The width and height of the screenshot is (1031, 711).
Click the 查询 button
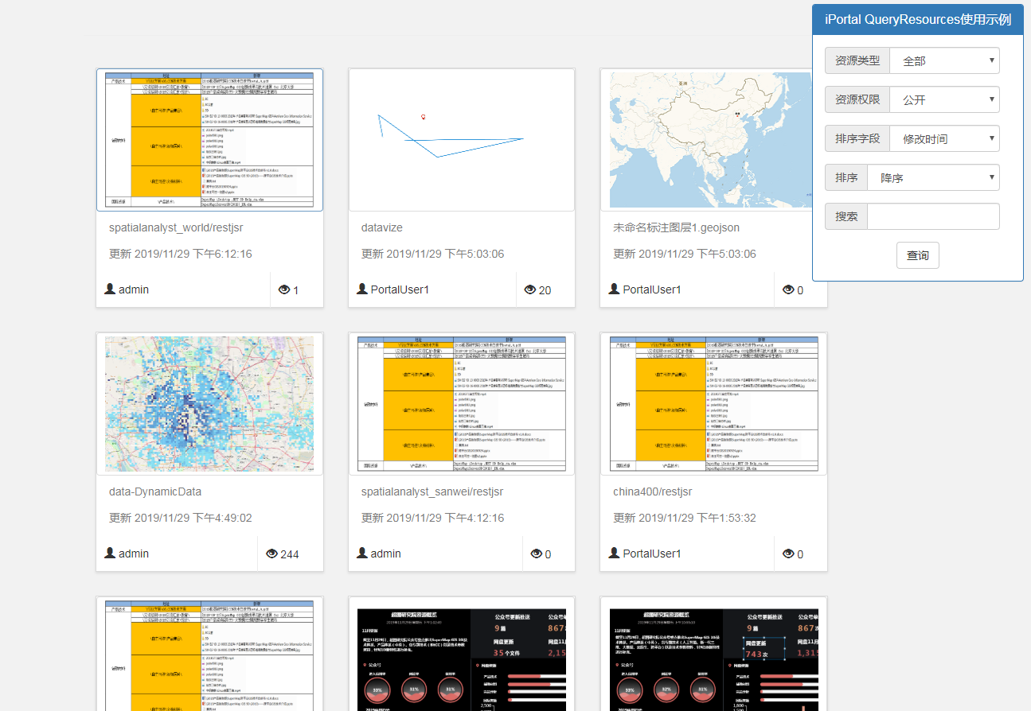click(x=917, y=255)
